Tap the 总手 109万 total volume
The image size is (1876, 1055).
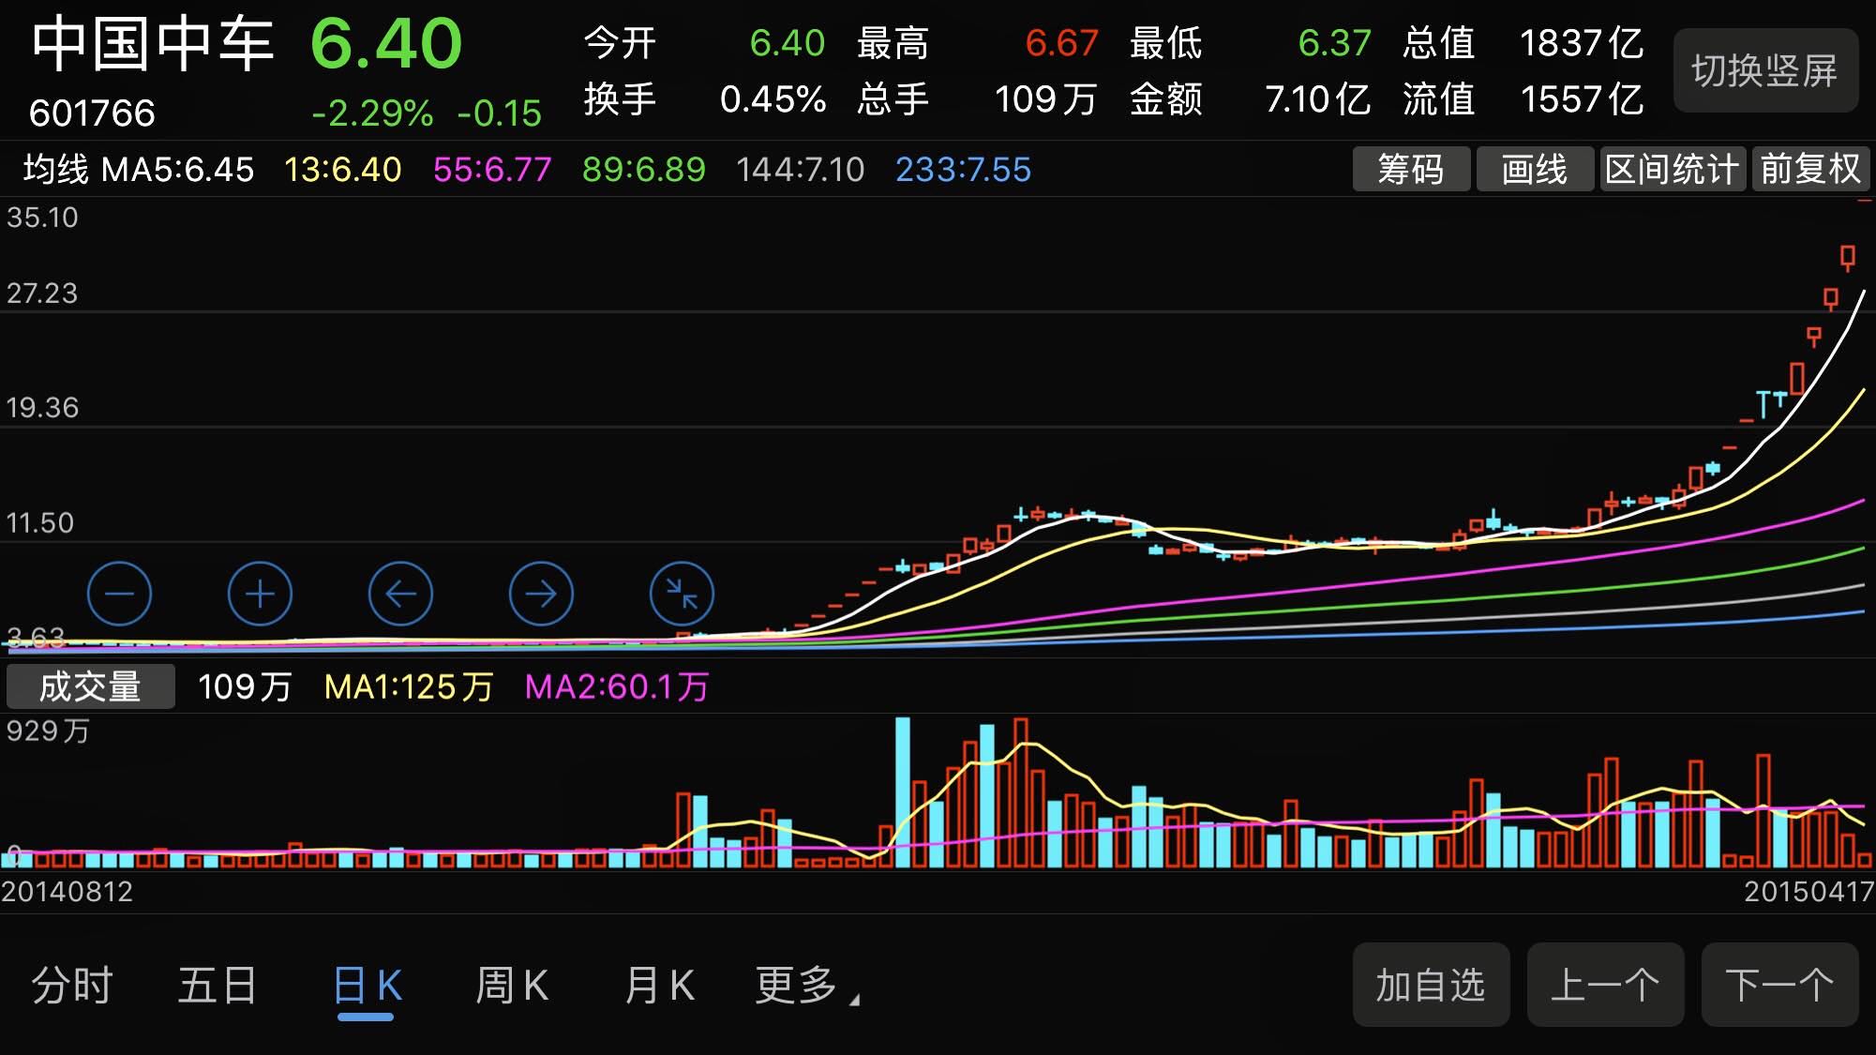[x=978, y=98]
